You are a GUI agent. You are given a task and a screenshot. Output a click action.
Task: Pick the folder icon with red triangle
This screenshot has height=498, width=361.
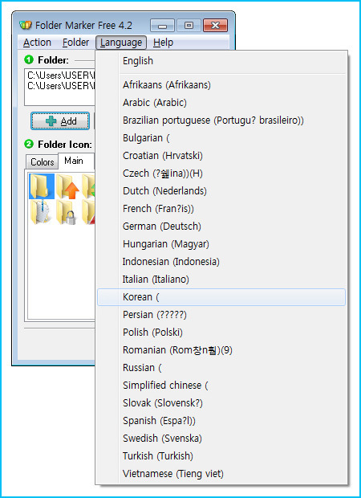88,212
